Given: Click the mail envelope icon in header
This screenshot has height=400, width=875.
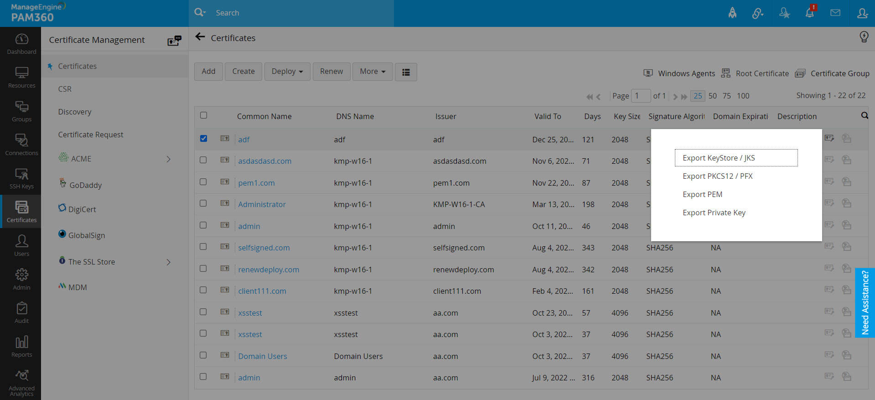Looking at the screenshot, I should (835, 13).
